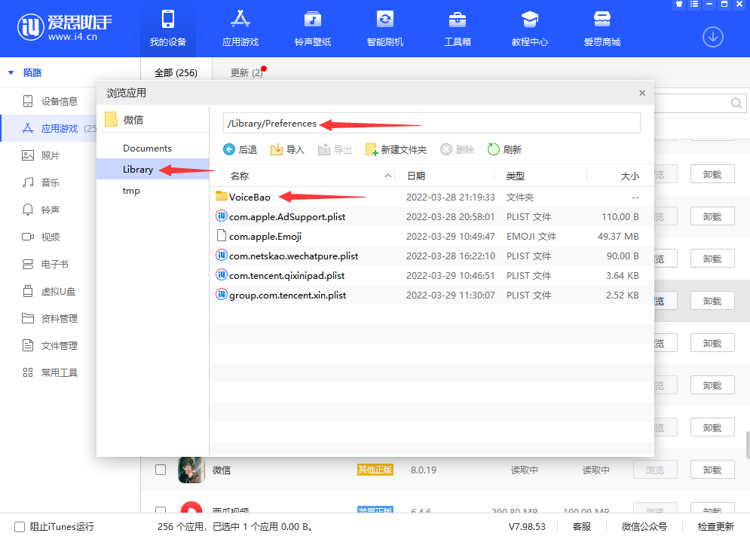Open 音乐 in the sidebar
The width and height of the screenshot is (750, 539).
coord(41,182)
